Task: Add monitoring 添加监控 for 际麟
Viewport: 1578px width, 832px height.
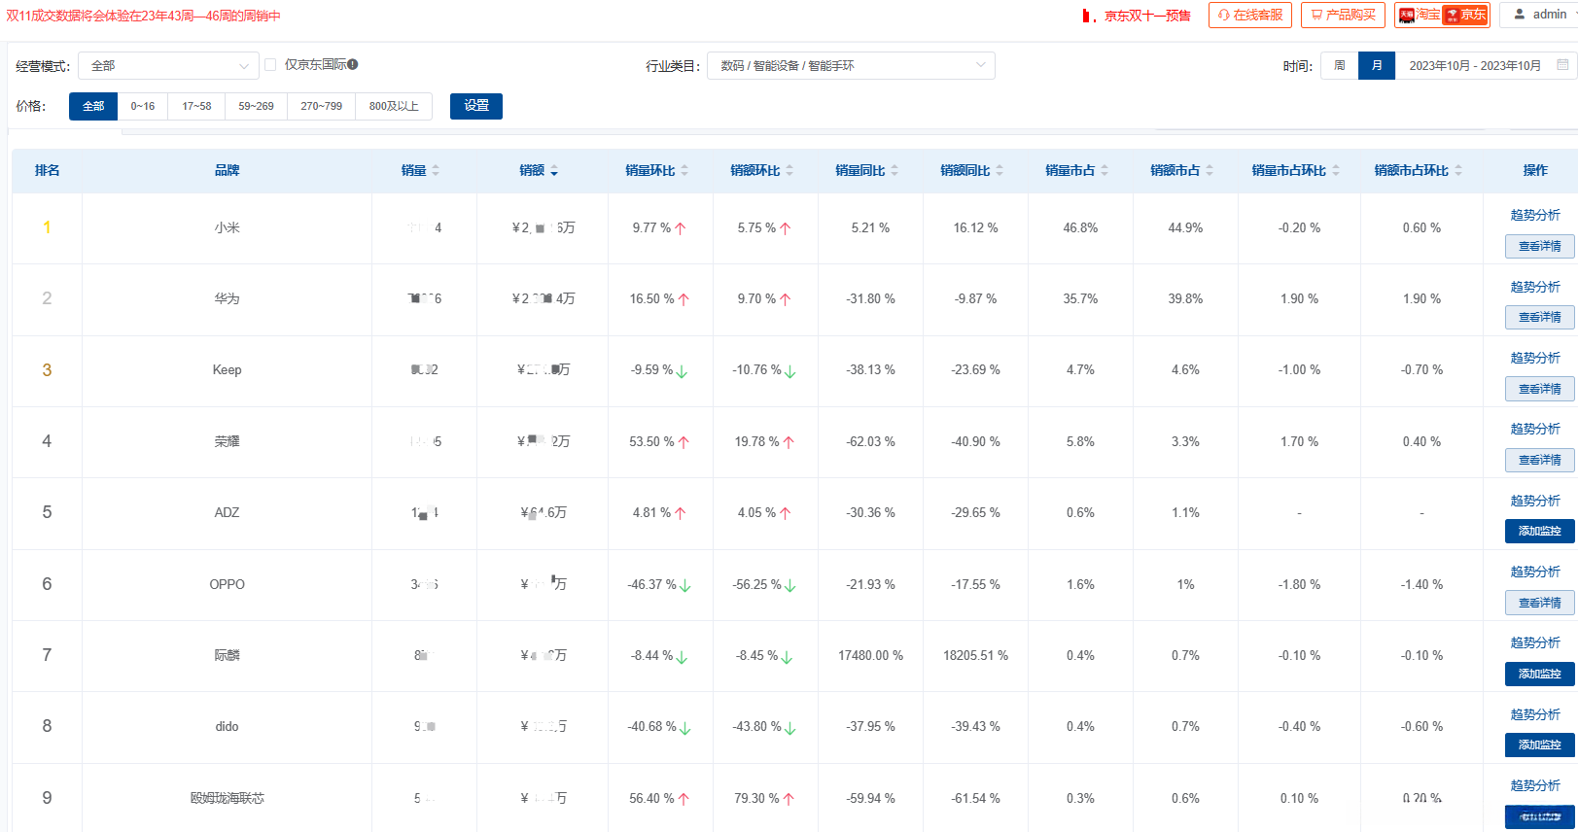Action: point(1540,674)
